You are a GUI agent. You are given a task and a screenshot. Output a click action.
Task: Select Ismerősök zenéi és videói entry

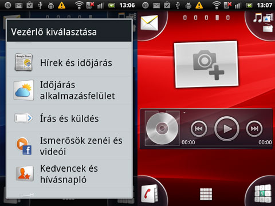point(69,146)
